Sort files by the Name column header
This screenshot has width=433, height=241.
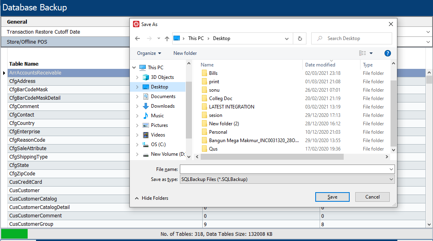[x=207, y=65]
